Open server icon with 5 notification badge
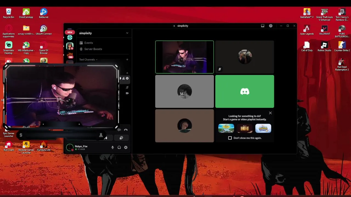 [x=70, y=46]
